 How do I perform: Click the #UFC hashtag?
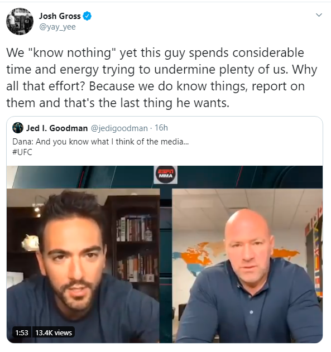click(22, 152)
